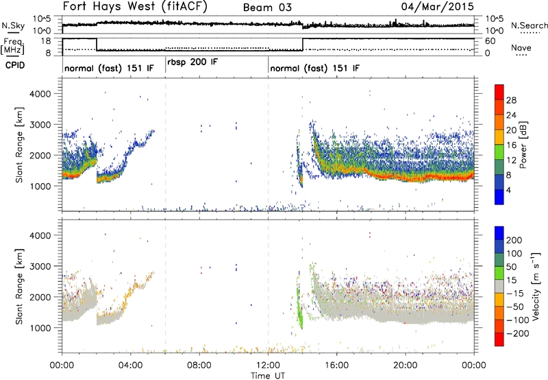Click the frequency step-up edge near 14:00

tap(303, 45)
